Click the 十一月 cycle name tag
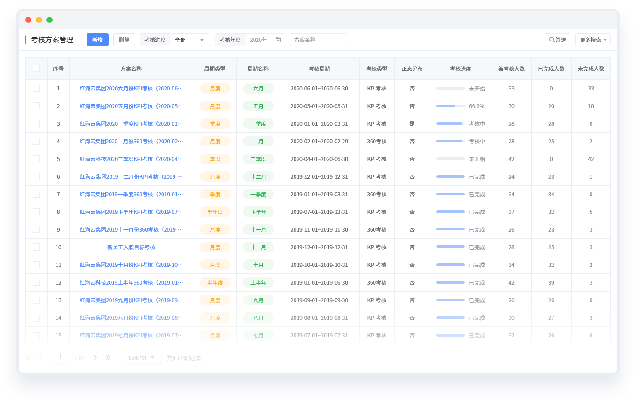Screen dimensions: 636x397 [x=258, y=229]
